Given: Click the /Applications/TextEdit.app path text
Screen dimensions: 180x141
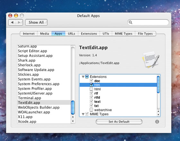Looking at the screenshot, I should pyautogui.click(x=99, y=63).
